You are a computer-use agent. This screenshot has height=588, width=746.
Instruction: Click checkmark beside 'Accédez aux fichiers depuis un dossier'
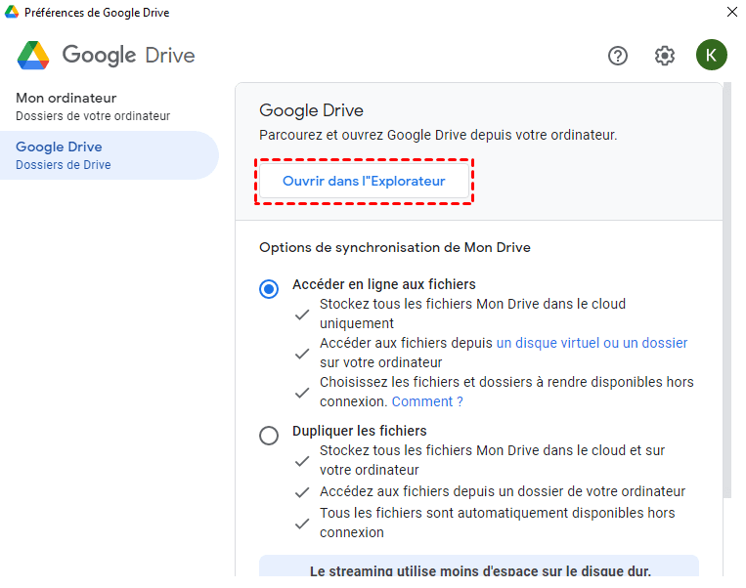tap(303, 492)
